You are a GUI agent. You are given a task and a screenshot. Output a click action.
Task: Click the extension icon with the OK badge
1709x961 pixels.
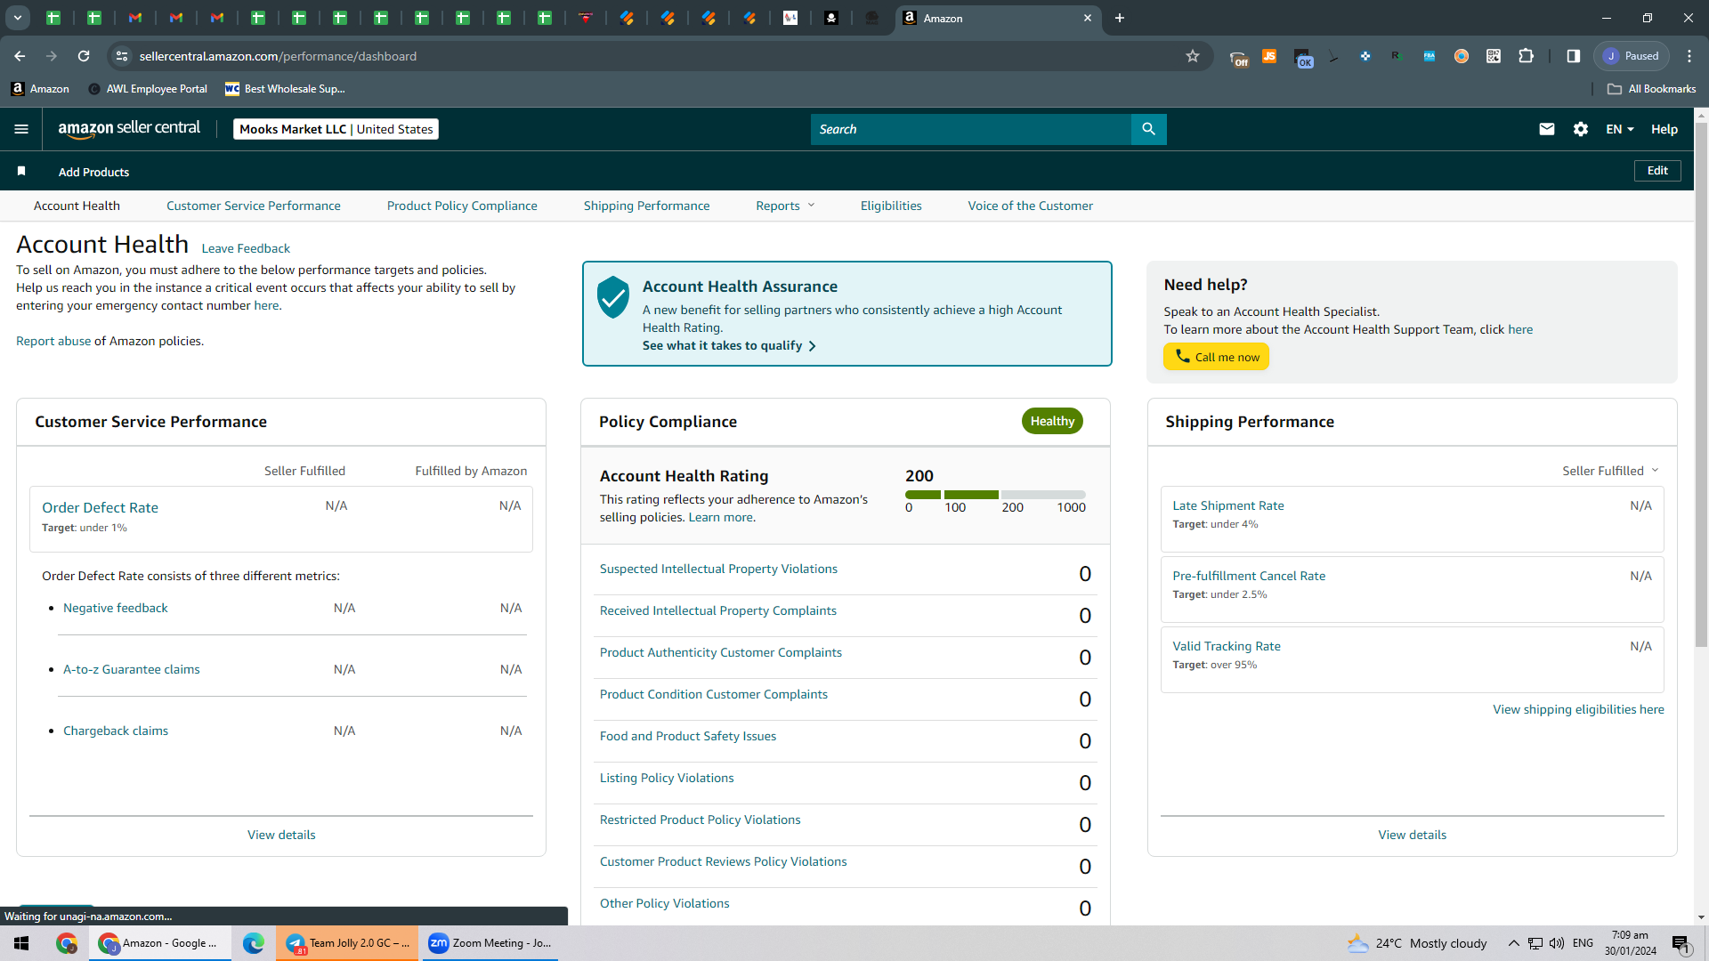[x=1303, y=59]
